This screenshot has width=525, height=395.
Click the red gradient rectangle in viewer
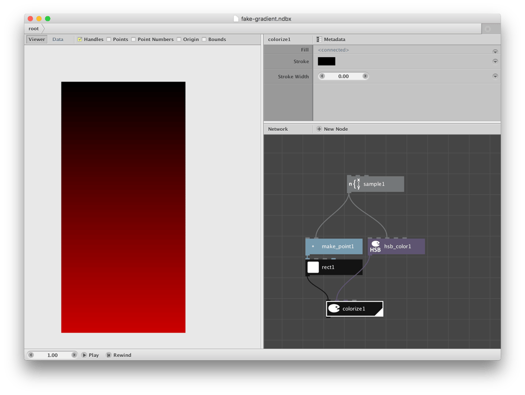click(x=123, y=207)
